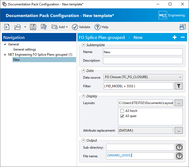The image size is (189, 167).
Task: Open help for the File name field
Action: (179, 156)
